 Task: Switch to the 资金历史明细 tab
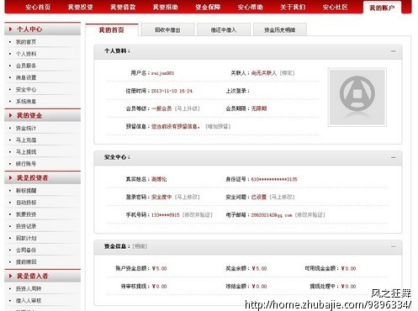[x=280, y=30]
